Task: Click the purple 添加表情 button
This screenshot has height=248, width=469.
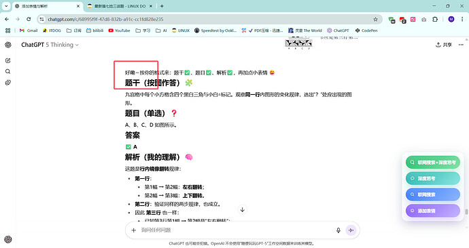Action: point(433,211)
